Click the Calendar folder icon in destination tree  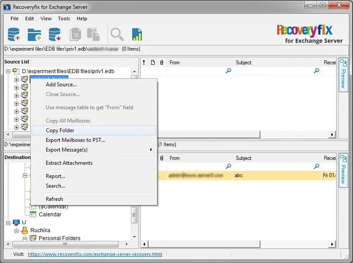coord(33,214)
